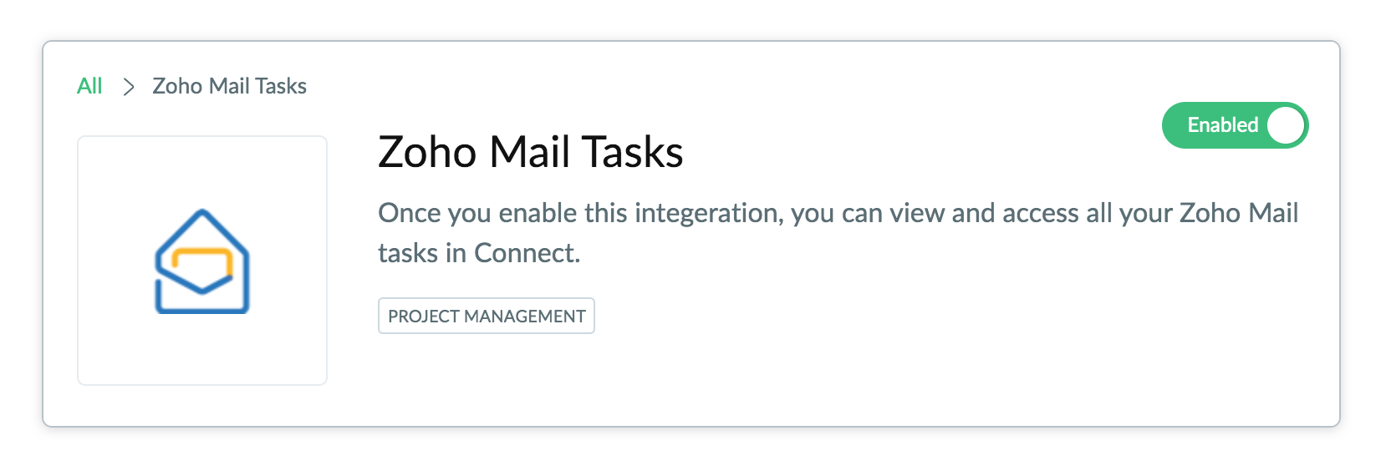Click the large "Zoho Mail Tasks" heading
This screenshot has height=466, width=1381.
[530, 152]
